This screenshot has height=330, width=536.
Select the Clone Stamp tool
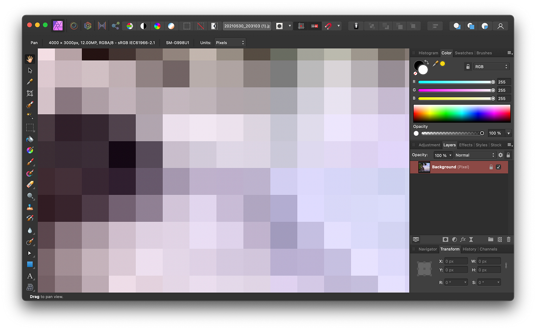30,207
